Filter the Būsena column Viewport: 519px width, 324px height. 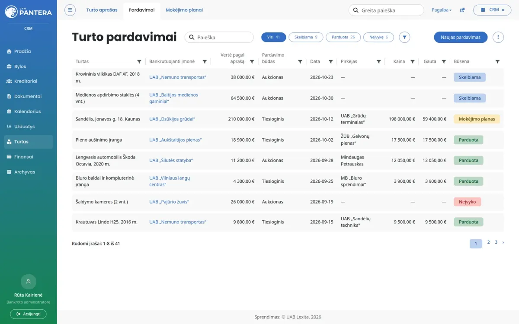point(497,62)
